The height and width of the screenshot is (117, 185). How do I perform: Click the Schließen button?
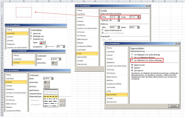pyautogui.click(x=174, y=106)
